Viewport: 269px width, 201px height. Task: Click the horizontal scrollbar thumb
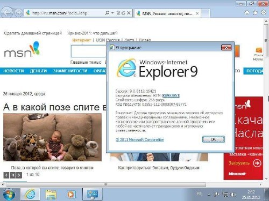[x=106, y=184]
